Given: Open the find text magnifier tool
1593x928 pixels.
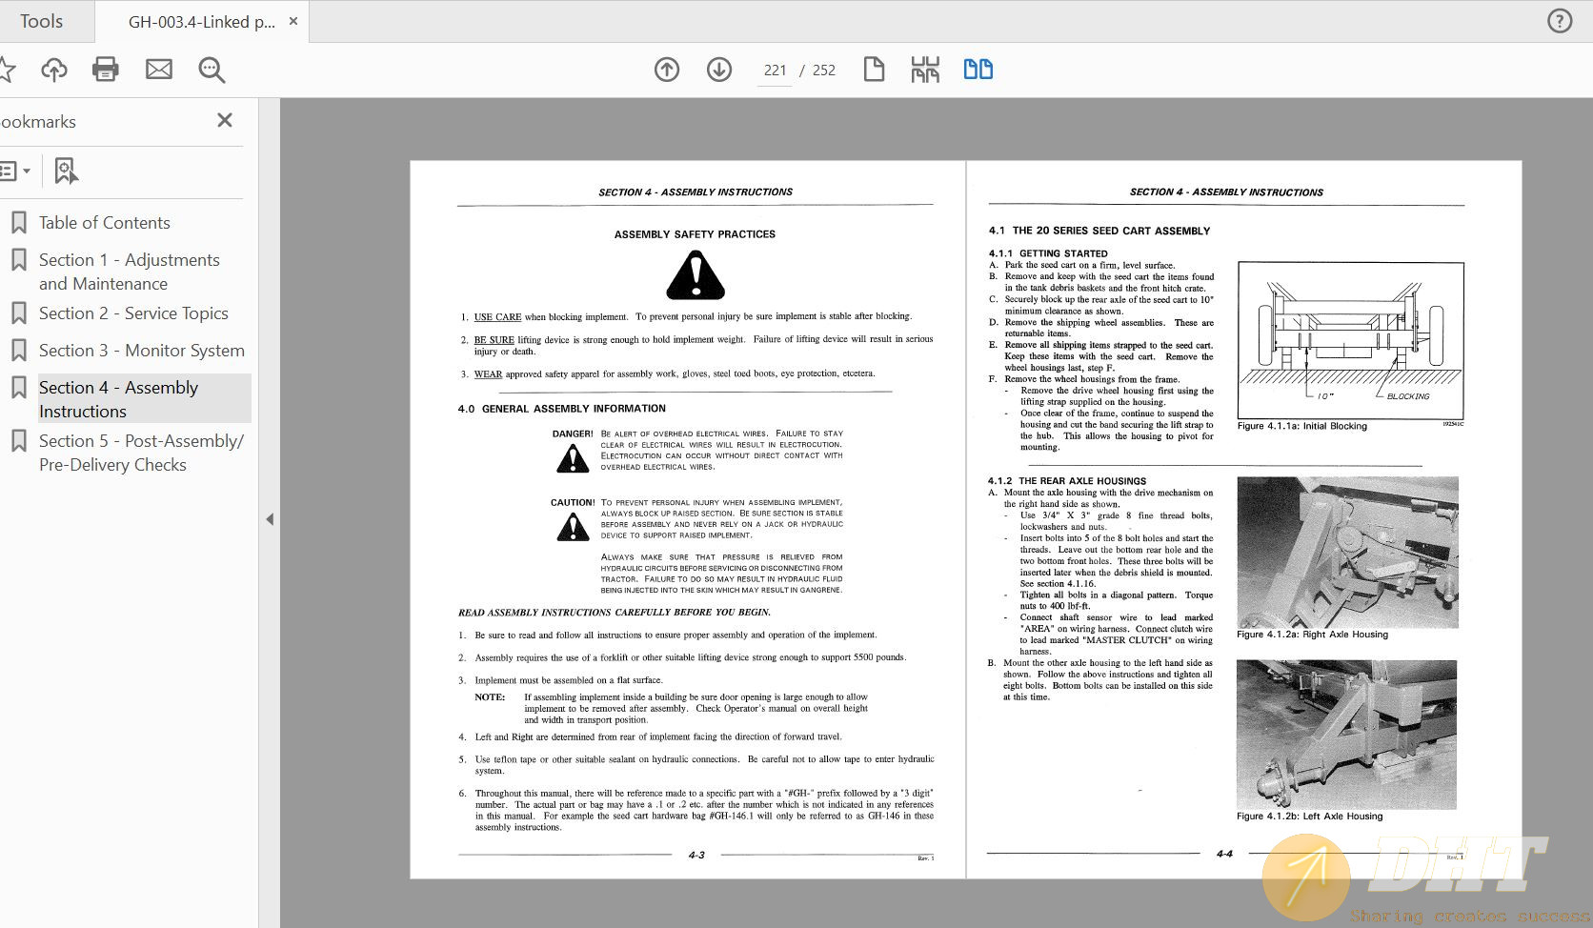Looking at the screenshot, I should [x=212, y=70].
